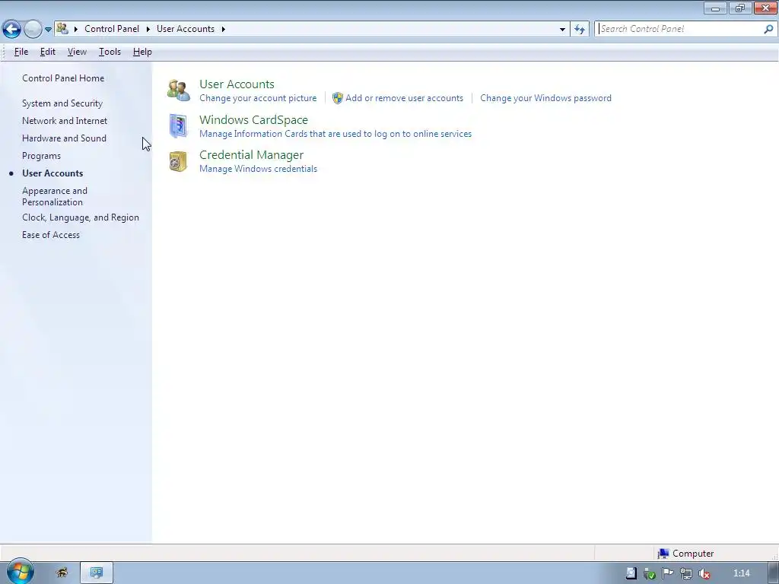Click the first system tray icon
Viewport: 779px width, 584px height.
click(631, 573)
